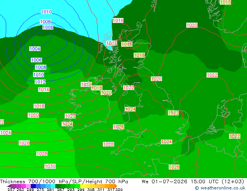Viewport: 247px width, 191px height.
Task: Select the cyan legend swatch before 287
Action: coord(53,186)
